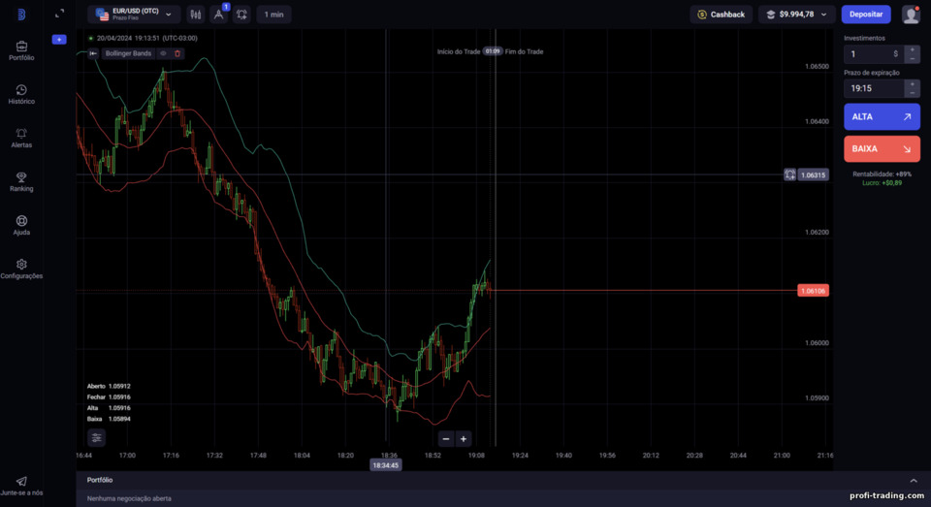This screenshot has width=931, height=507.
Task: Click the ALTA buy button
Action: coord(882,117)
